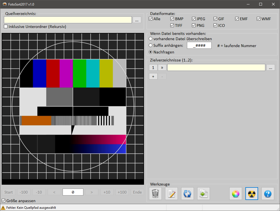280x211 pixels.
Task: Click the blue refresh arrows icon
Action: (187, 194)
